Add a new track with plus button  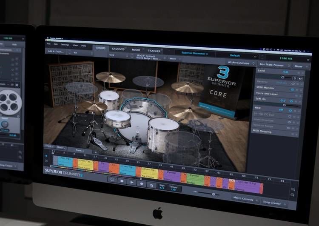[x=96, y=152]
